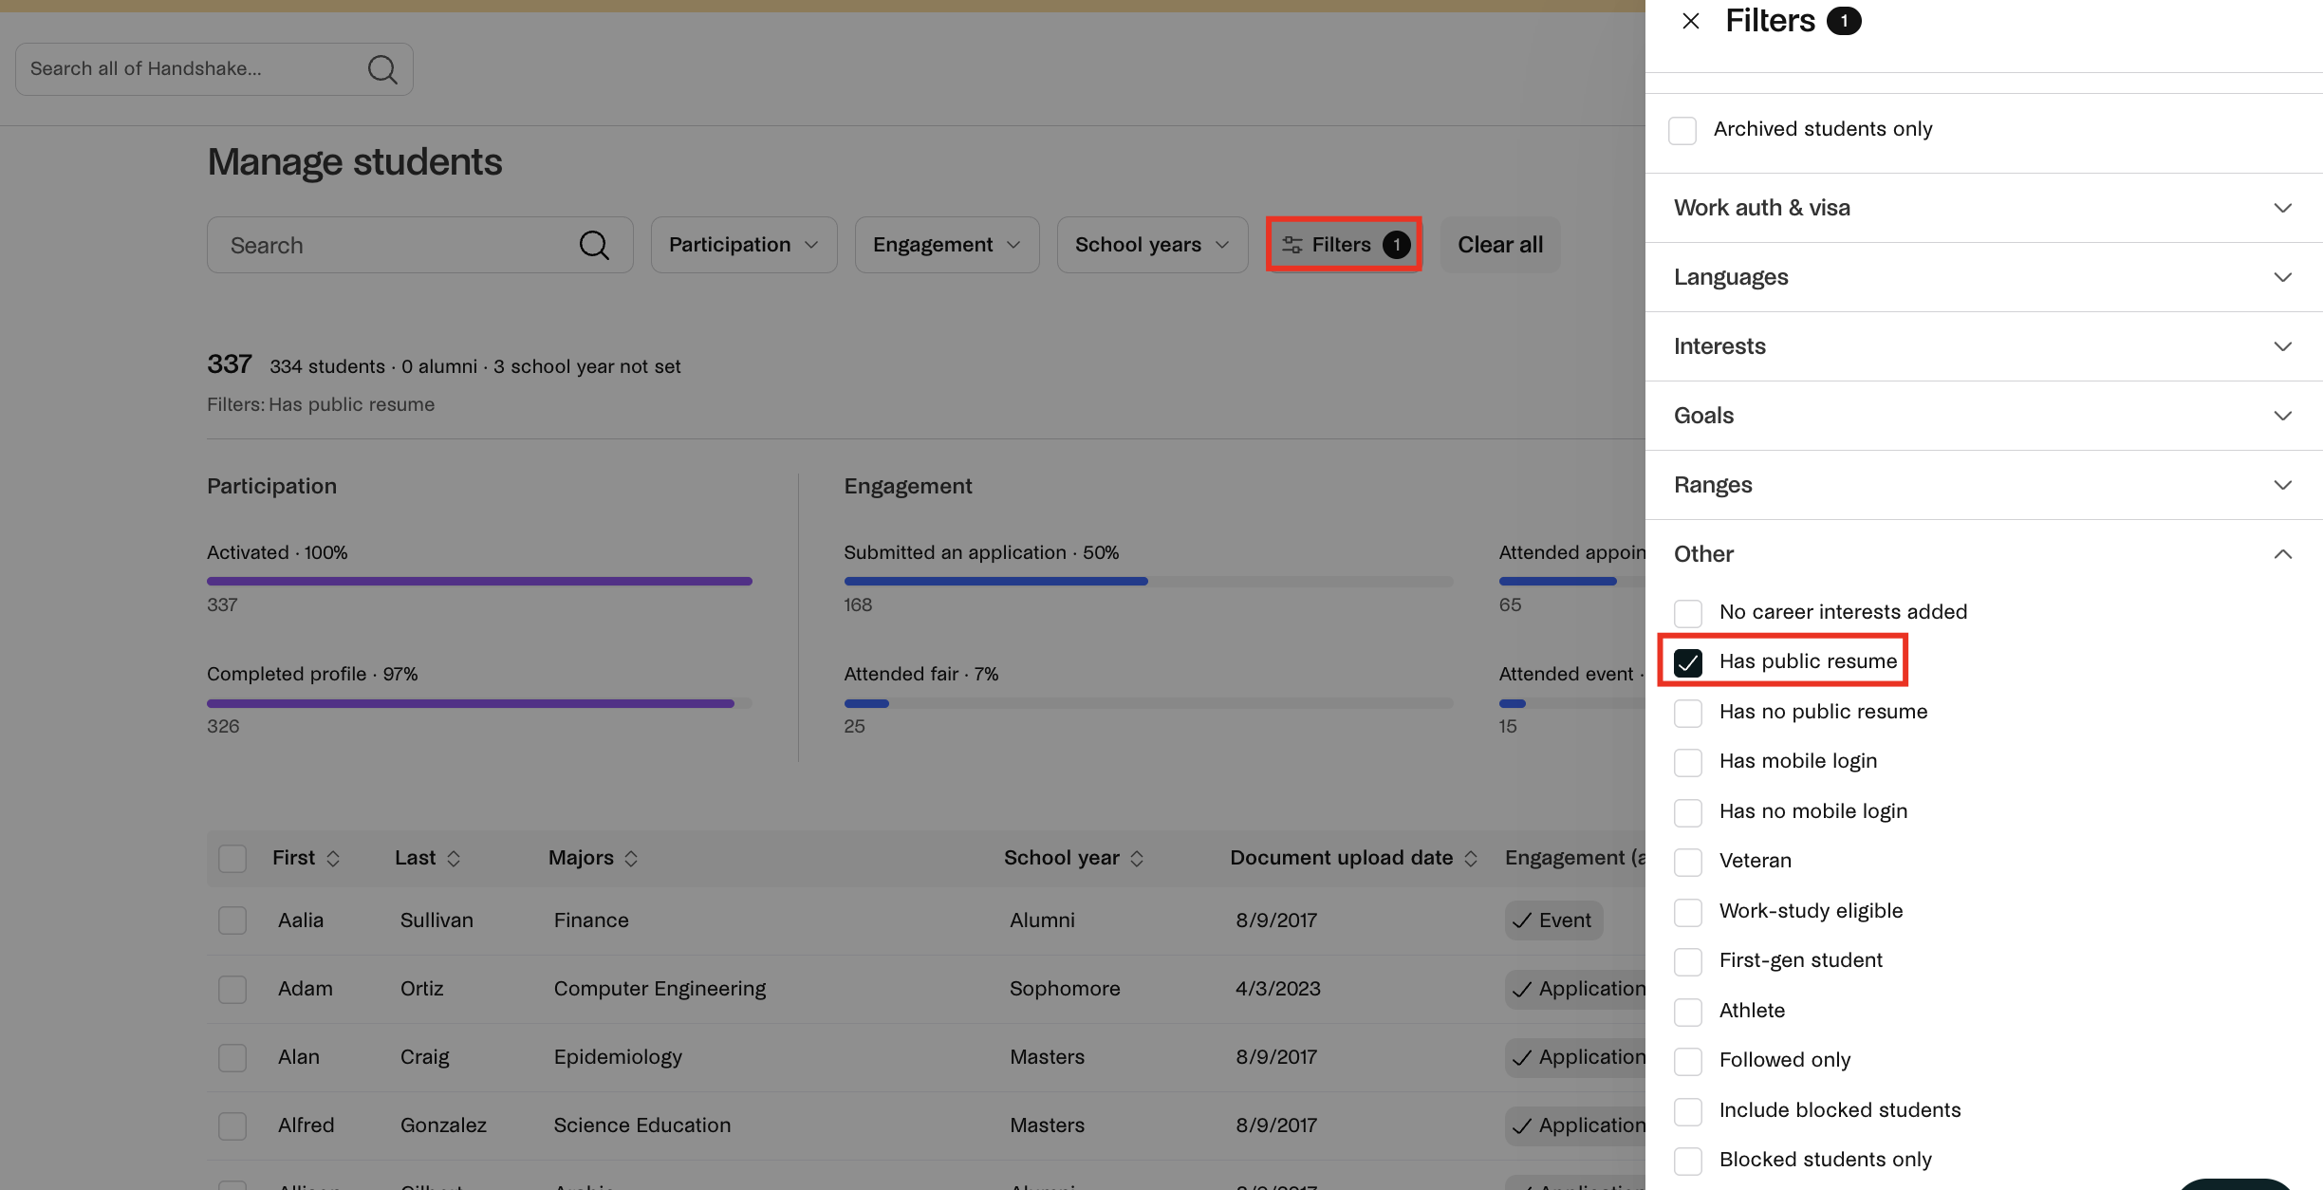The width and height of the screenshot is (2323, 1190).
Task: Expand Goals filter section
Action: [1983, 416]
